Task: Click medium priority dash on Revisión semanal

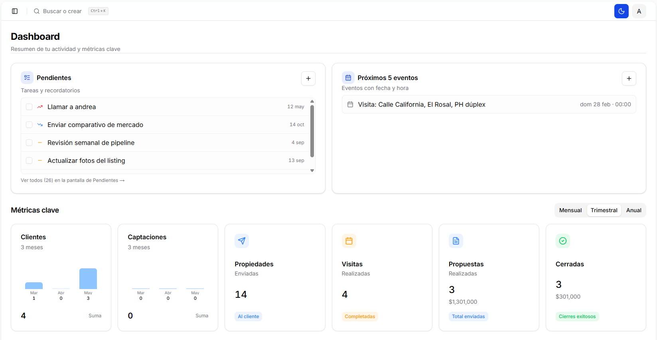Action: click(40, 143)
